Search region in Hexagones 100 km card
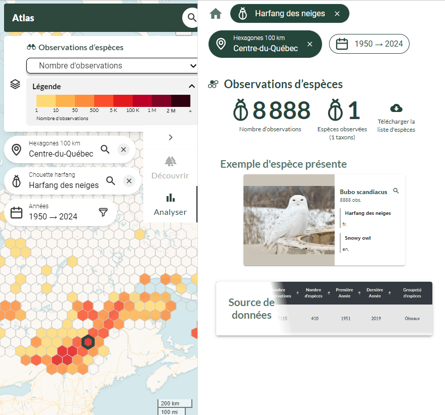This screenshot has height=415, width=445. coord(105,149)
